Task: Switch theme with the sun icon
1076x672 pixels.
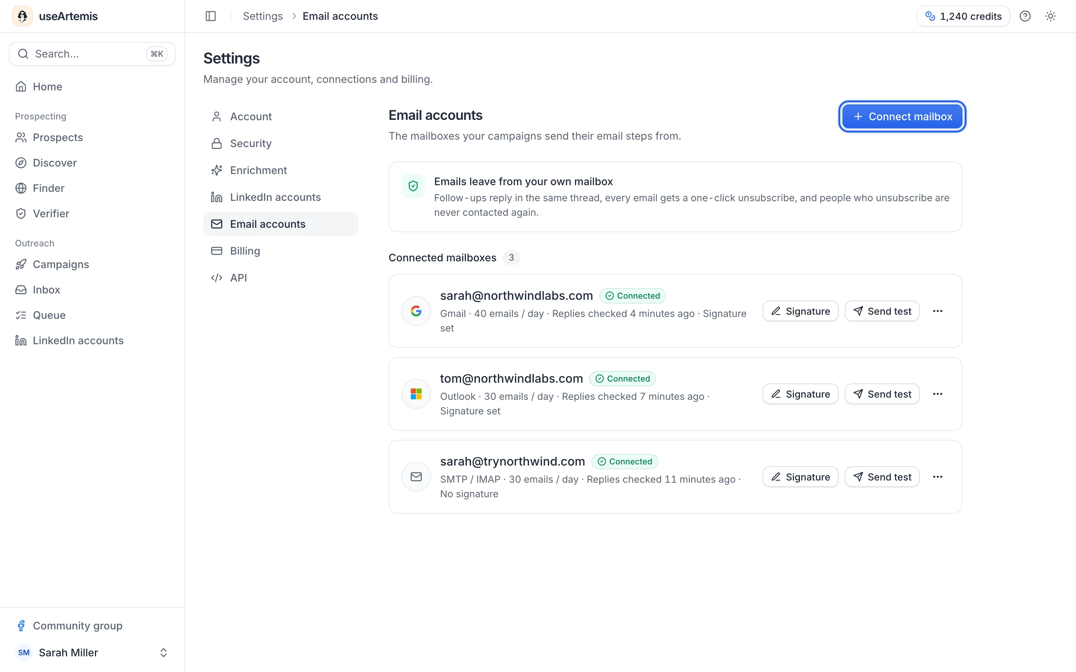Action: pyautogui.click(x=1050, y=16)
